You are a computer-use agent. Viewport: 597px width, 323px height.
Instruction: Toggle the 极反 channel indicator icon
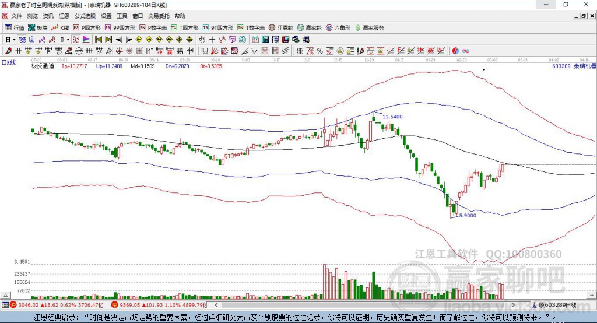[x=76, y=40]
